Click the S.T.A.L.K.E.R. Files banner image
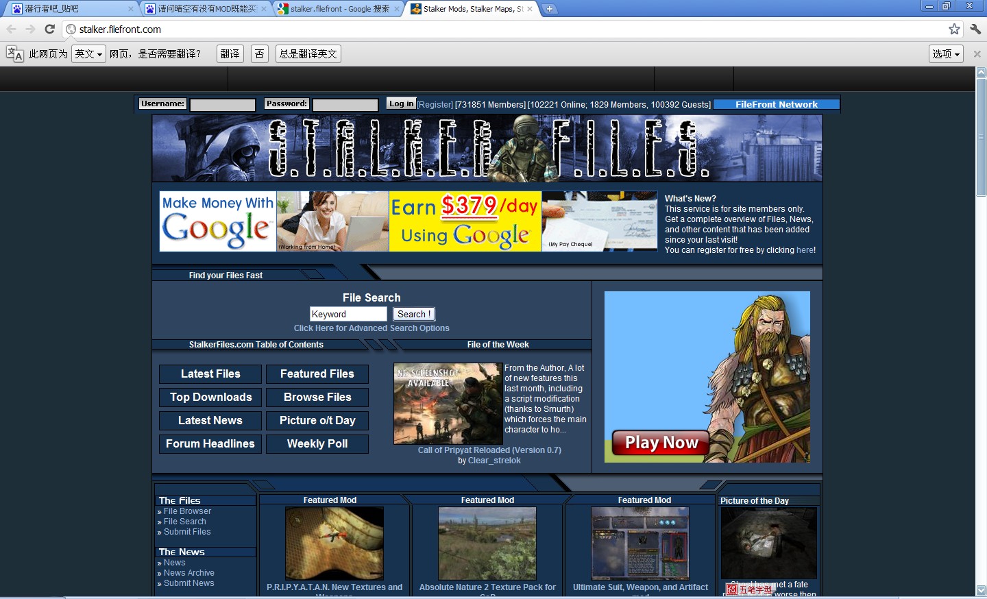987x599 pixels. (x=487, y=148)
